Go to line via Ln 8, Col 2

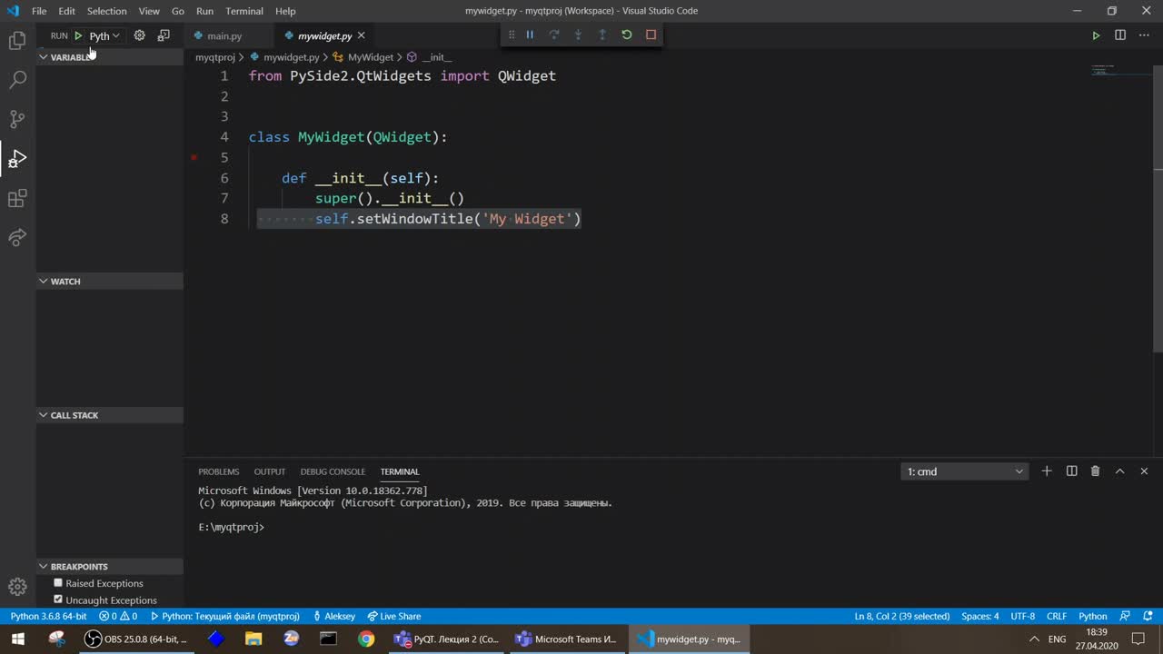pos(902,616)
